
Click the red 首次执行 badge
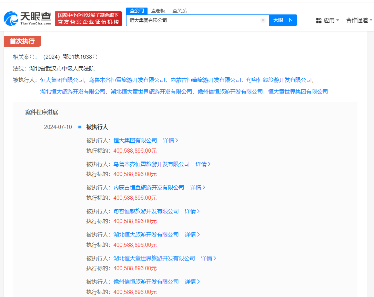click(x=22, y=41)
